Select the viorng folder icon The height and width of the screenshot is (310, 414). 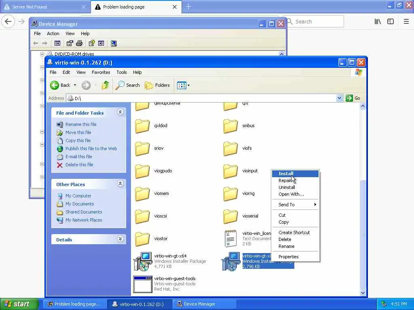[x=230, y=194]
